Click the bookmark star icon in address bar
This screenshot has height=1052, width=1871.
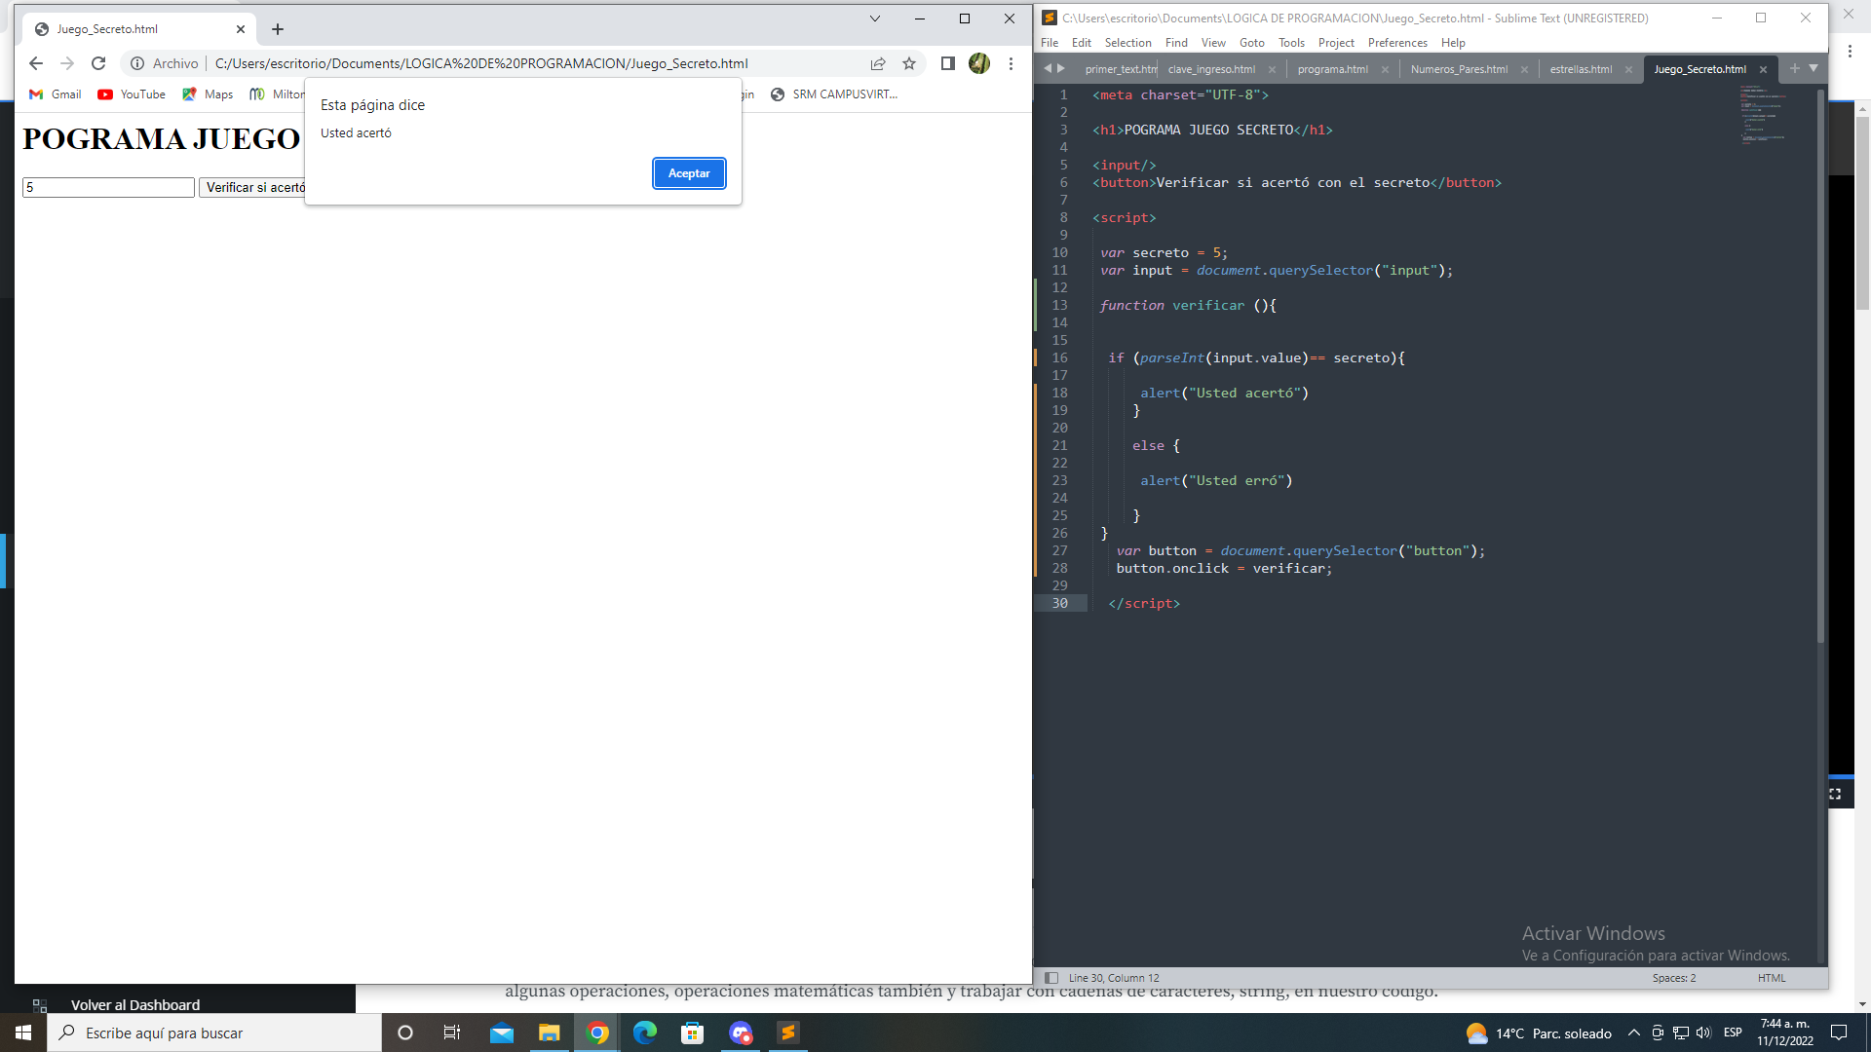coord(908,63)
